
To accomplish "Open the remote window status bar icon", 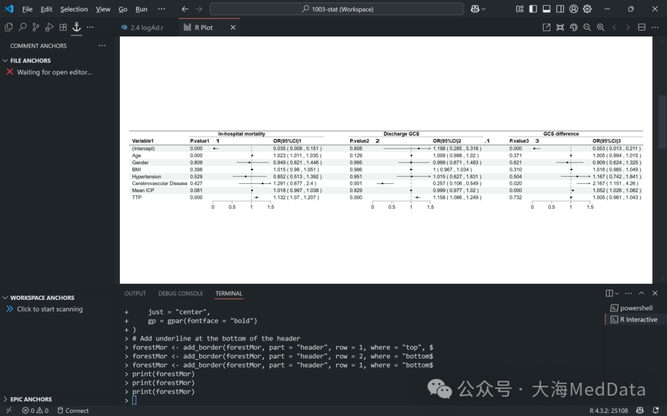I will click(x=9, y=410).
